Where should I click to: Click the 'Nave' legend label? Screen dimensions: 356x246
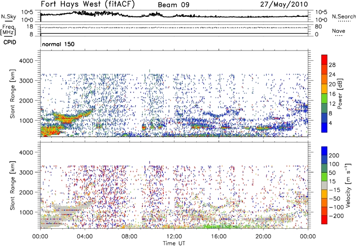pos(339,31)
